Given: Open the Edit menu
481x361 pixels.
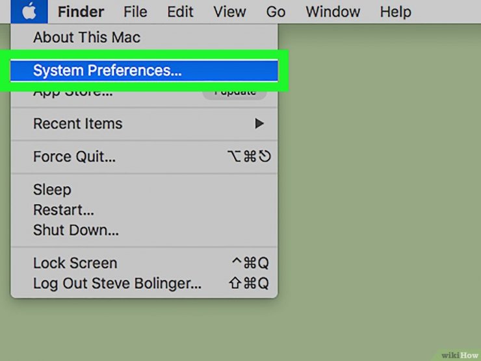Looking at the screenshot, I should [x=180, y=12].
